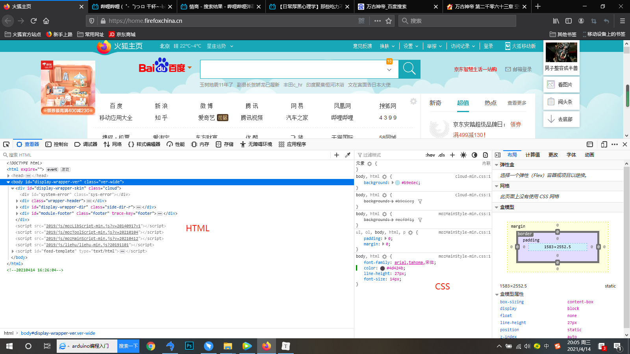Open the 控制台 console panel

point(57,144)
